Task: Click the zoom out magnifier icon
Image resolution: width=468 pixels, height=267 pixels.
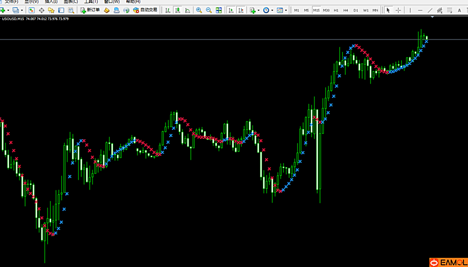Action: click(x=209, y=10)
